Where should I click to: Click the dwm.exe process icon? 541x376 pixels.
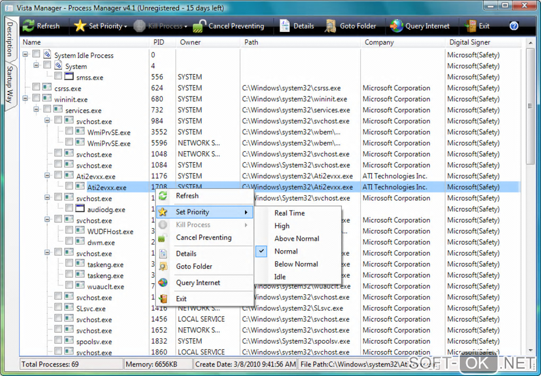[x=80, y=241]
